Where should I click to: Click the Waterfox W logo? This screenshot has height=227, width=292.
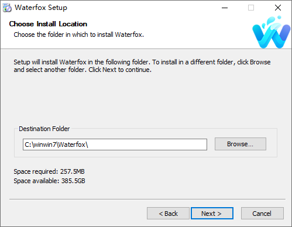pos(271,32)
